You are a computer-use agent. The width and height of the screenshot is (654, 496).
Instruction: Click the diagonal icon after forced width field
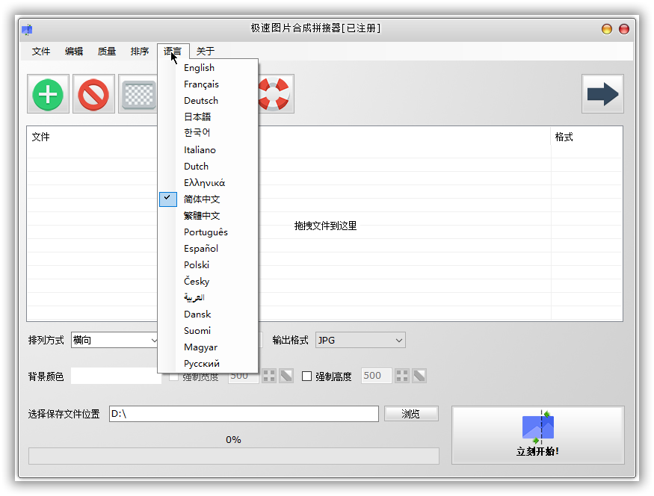(286, 376)
